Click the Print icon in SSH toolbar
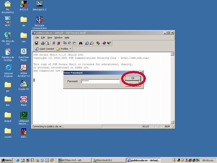Viewport: 217px width, 163px height. 43,43
